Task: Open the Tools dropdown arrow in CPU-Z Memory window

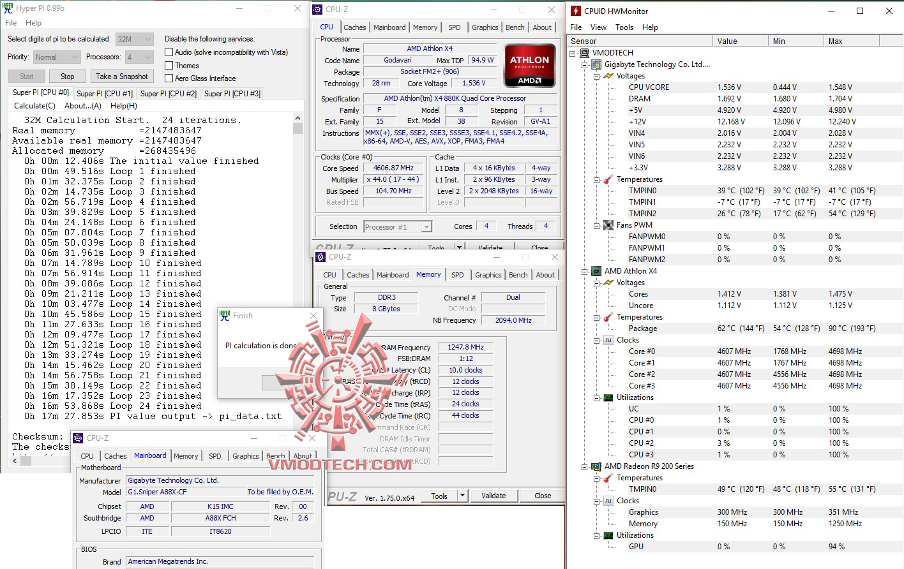Action: [x=463, y=496]
